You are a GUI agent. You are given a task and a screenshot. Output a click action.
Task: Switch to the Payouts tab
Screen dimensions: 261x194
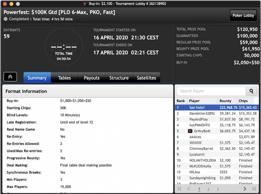click(x=92, y=78)
